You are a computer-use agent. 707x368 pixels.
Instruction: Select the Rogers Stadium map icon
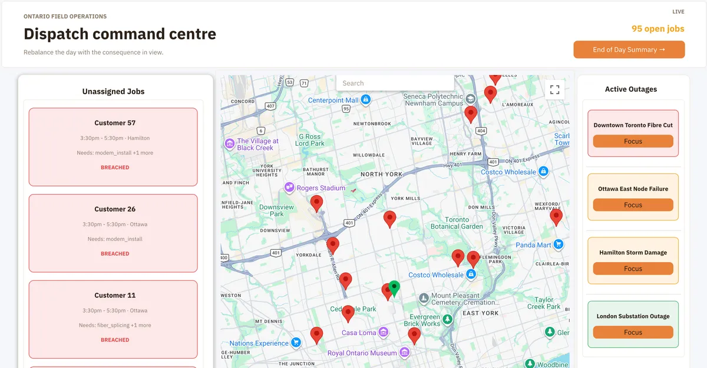coord(289,188)
